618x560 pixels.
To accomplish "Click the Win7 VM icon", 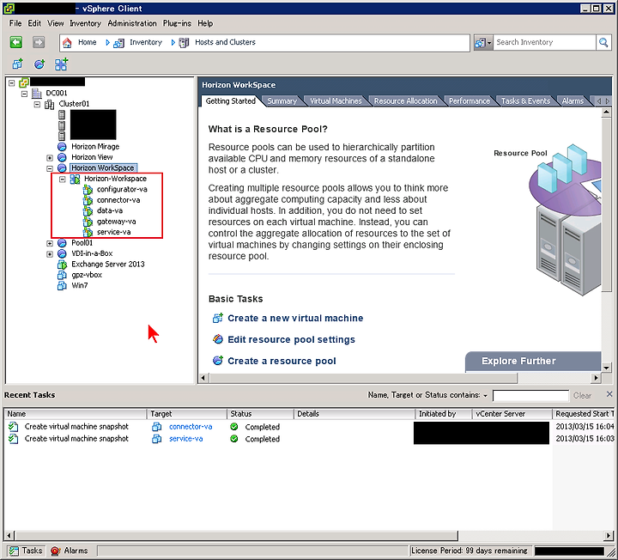I will point(62,285).
